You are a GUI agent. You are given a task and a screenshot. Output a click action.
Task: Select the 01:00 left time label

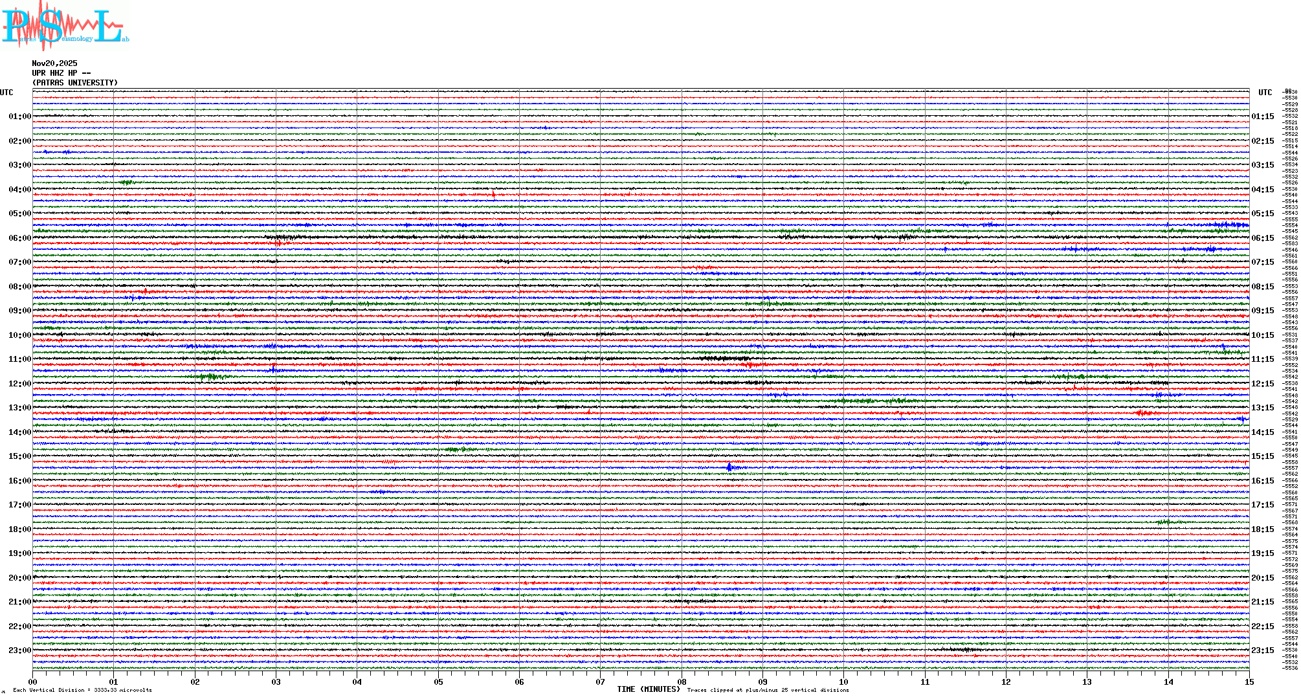pyautogui.click(x=19, y=116)
